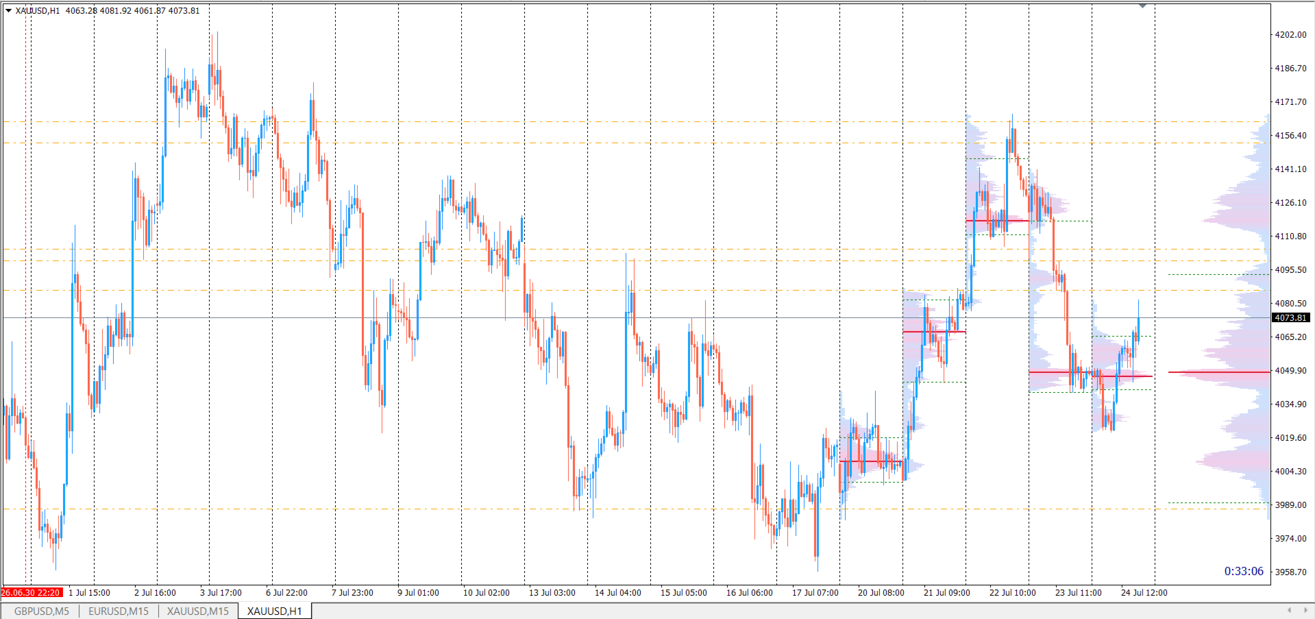
Task: Click the 9 Jul 01:00 time label
Action: pos(418,593)
